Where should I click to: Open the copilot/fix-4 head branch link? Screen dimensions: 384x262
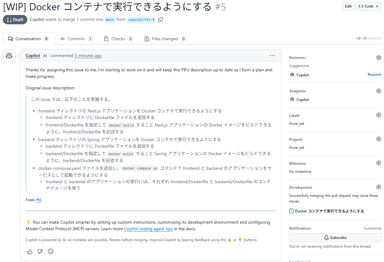click(141, 20)
